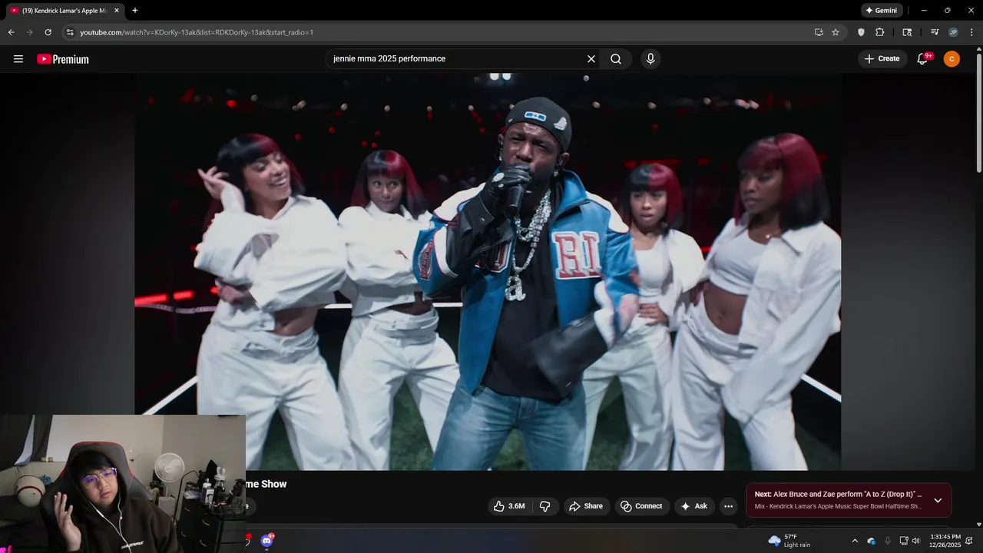Open weather widget showing 57°F Light rain
The height and width of the screenshot is (553, 983).
pos(789,541)
